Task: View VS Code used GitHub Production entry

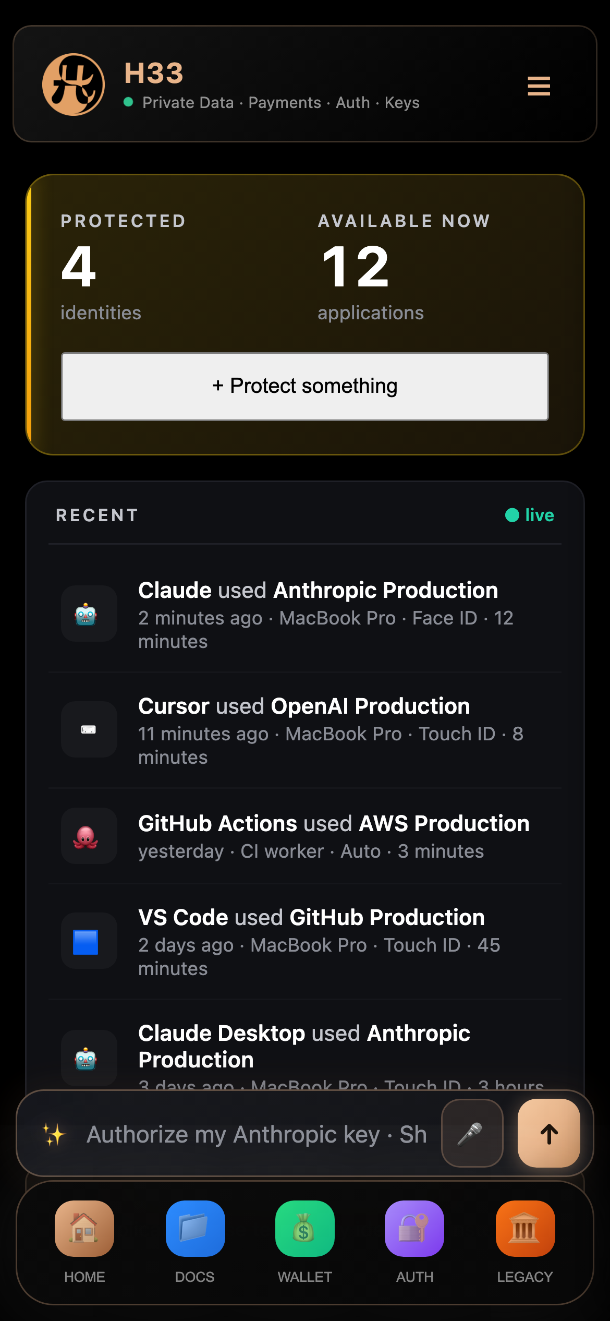Action: [305, 942]
